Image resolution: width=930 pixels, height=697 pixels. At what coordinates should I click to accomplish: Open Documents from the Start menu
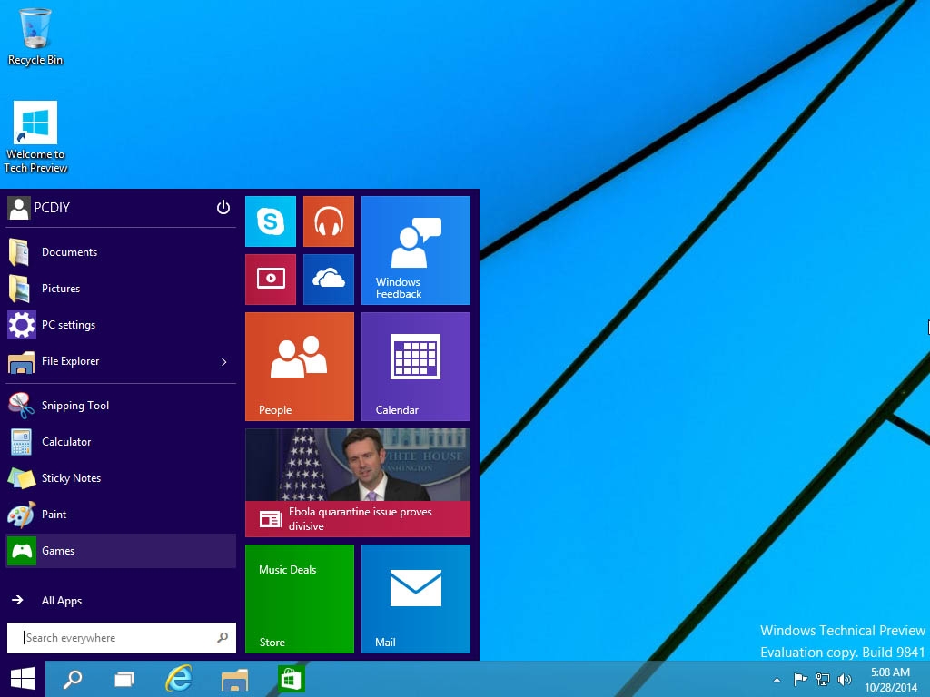(121, 252)
